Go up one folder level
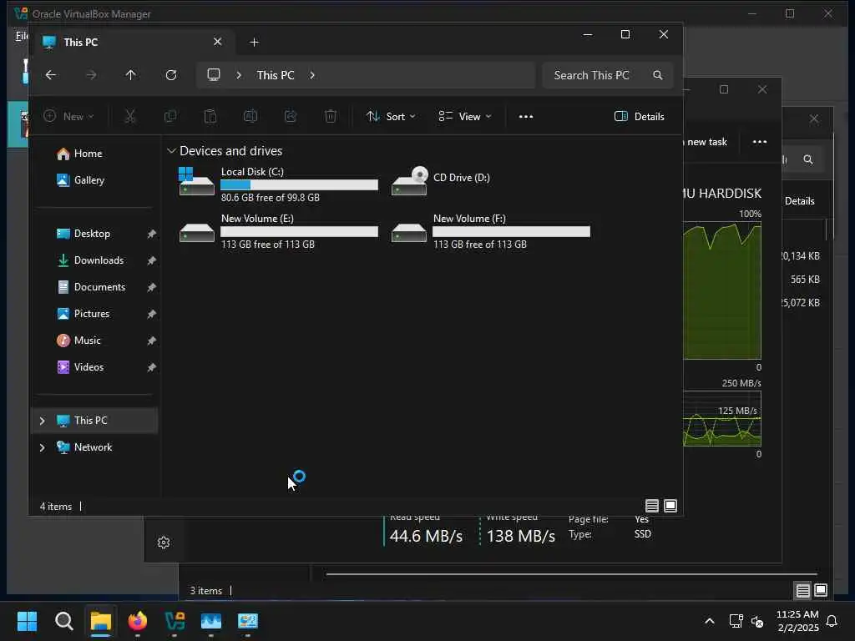Image resolution: width=855 pixels, height=641 pixels. pos(131,75)
